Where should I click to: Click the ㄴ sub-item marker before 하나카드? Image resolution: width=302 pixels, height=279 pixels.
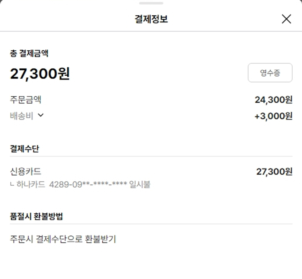click(12, 185)
